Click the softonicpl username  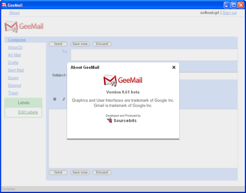pos(209,13)
